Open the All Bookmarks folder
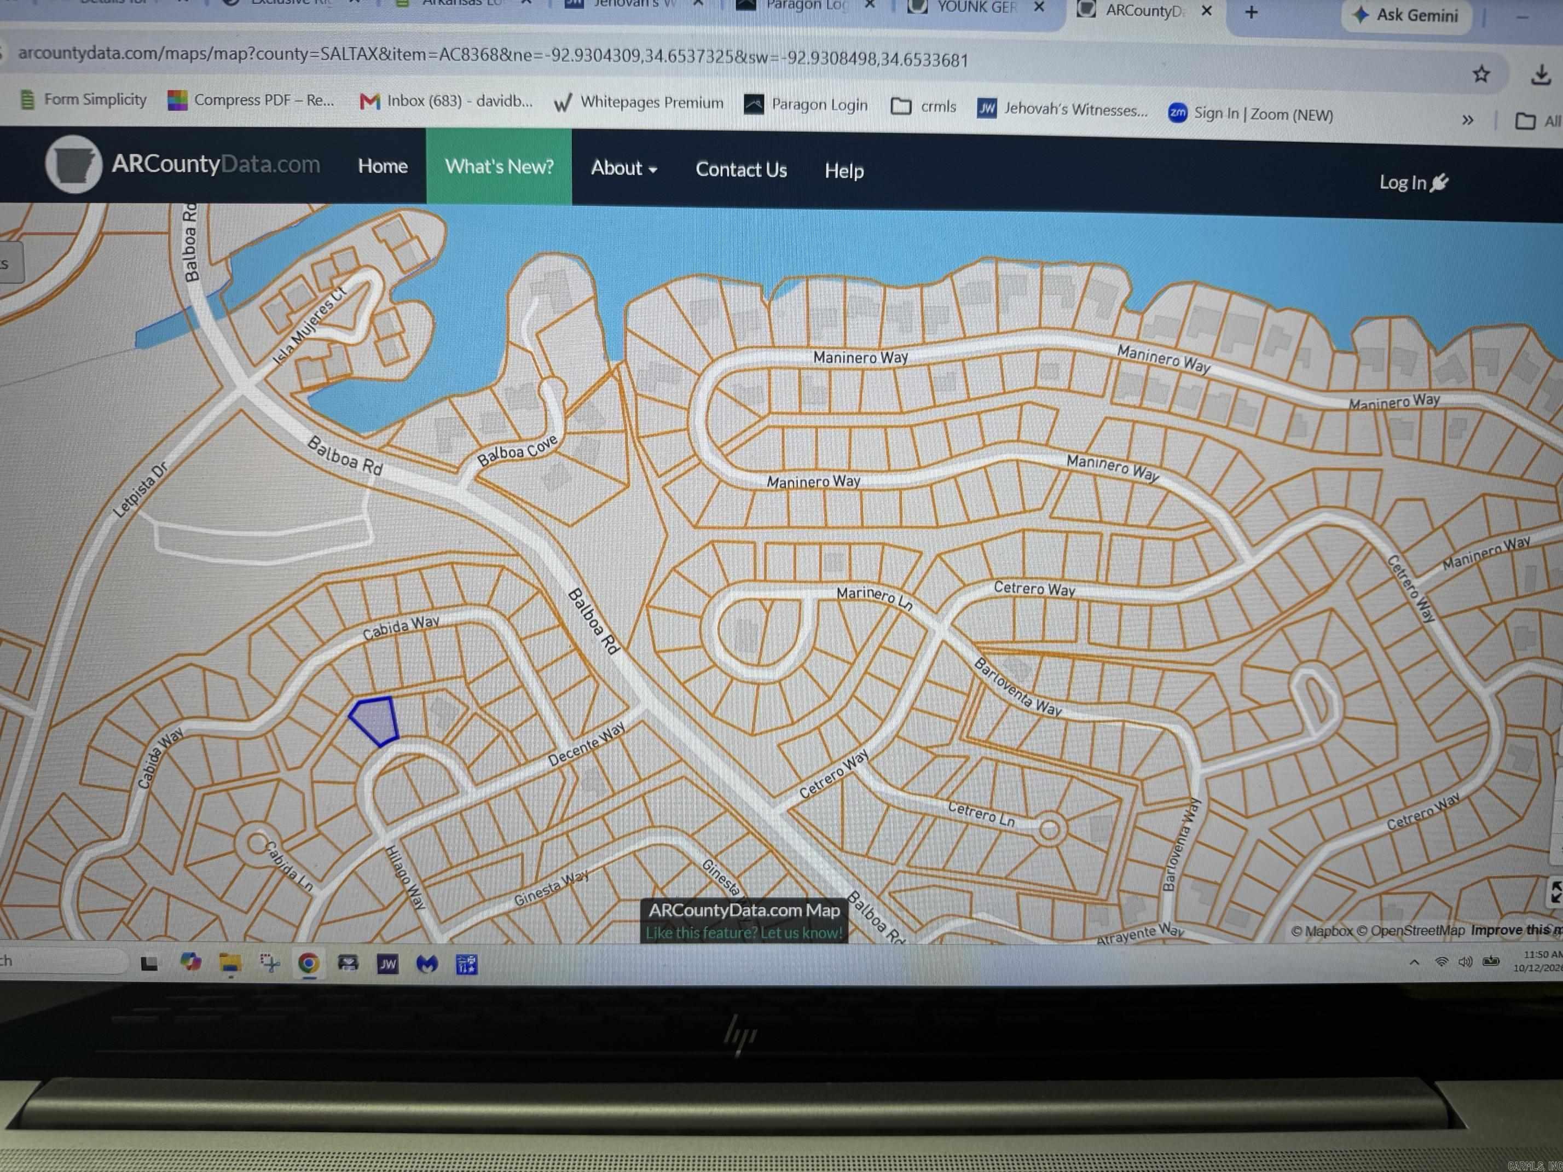 tap(1538, 121)
